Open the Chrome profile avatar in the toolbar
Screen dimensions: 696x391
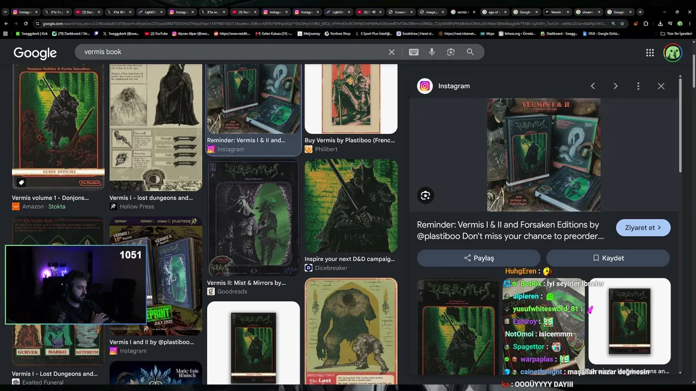point(680,24)
